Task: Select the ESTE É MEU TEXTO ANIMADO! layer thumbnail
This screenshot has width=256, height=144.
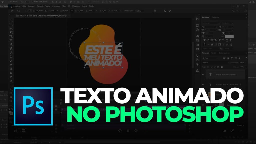Action: pyautogui.click(x=210, y=74)
